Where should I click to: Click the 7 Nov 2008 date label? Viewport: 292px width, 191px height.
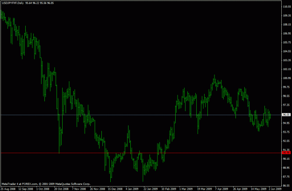pos(79,189)
